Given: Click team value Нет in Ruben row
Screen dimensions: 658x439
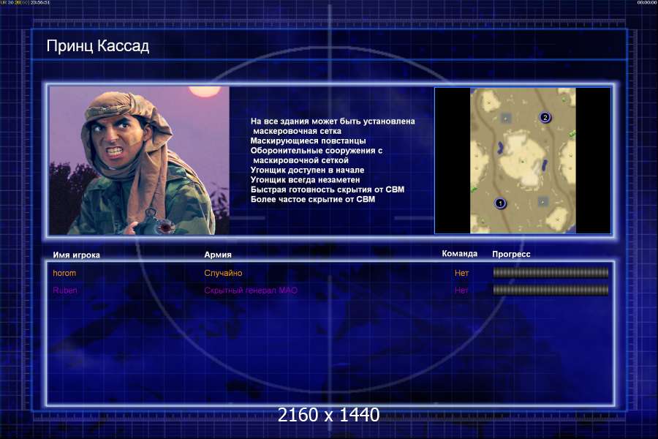Looking at the screenshot, I should [x=461, y=290].
